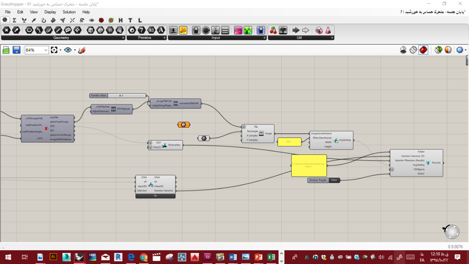Click the Fly button on Colibri iterator
The height and width of the screenshot is (264, 469).
coord(156,196)
